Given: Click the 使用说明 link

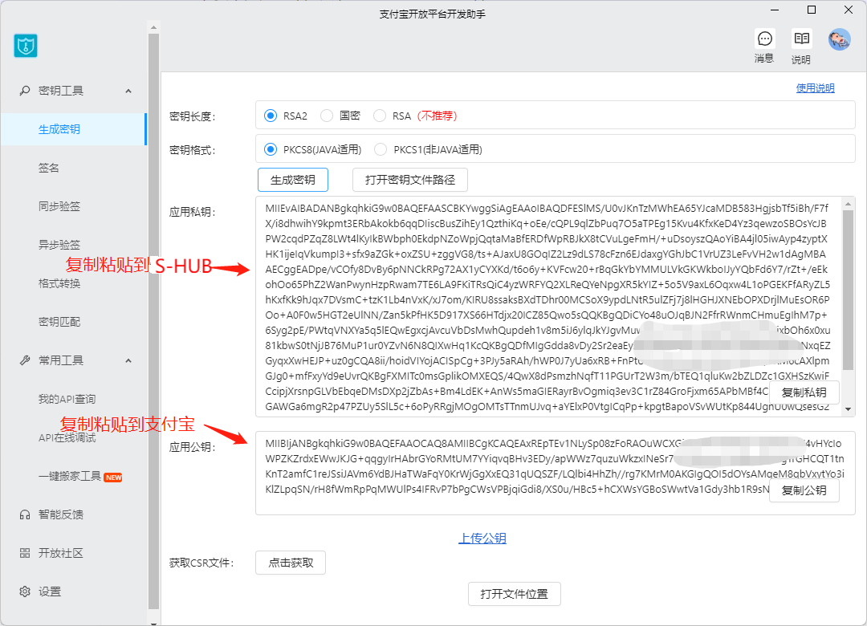Looking at the screenshot, I should (815, 88).
